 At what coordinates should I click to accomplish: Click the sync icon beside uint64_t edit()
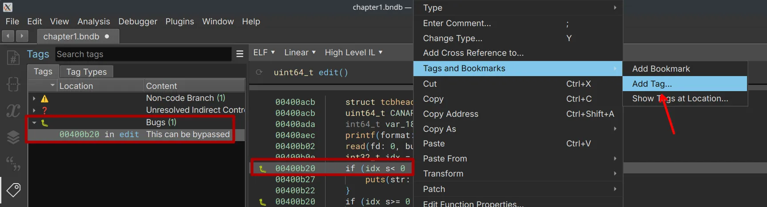pyautogui.click(x=259, y=72)
